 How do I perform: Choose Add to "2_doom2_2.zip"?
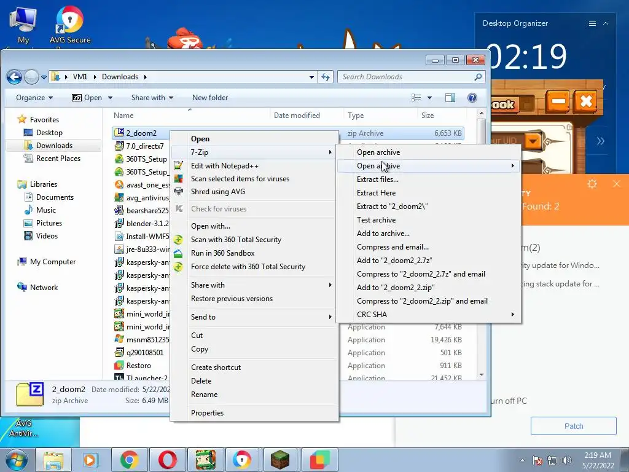[x=428, y=288]
